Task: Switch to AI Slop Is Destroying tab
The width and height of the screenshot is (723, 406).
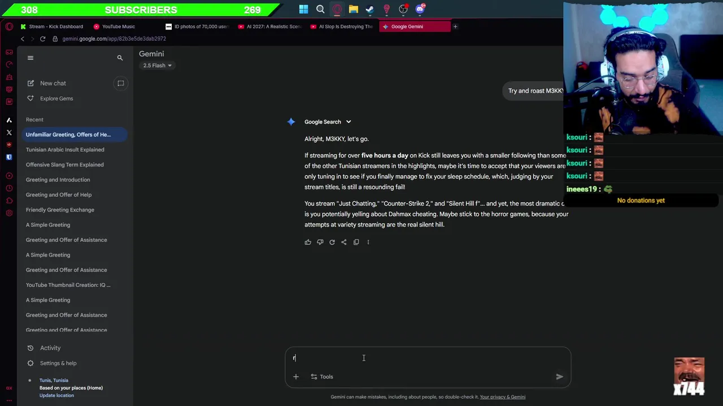Action: pyautogui.click(x=341, y=27)
